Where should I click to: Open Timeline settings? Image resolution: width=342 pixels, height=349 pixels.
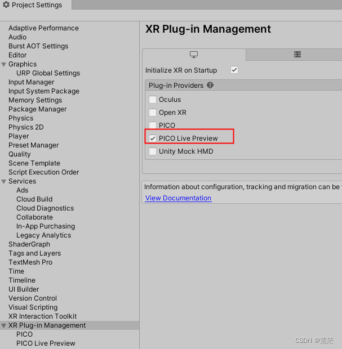22,280
